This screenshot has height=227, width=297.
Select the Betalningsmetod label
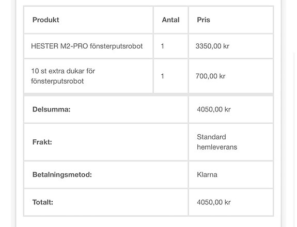pos(62,174)
